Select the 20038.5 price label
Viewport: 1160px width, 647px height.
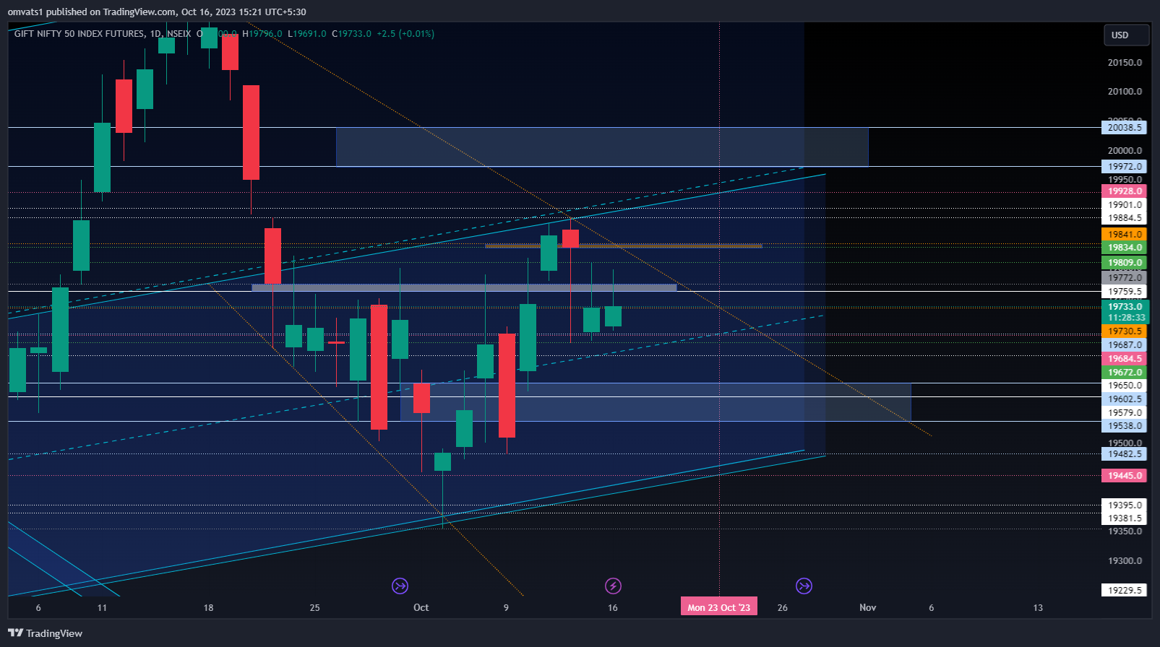pos(1125,128)
